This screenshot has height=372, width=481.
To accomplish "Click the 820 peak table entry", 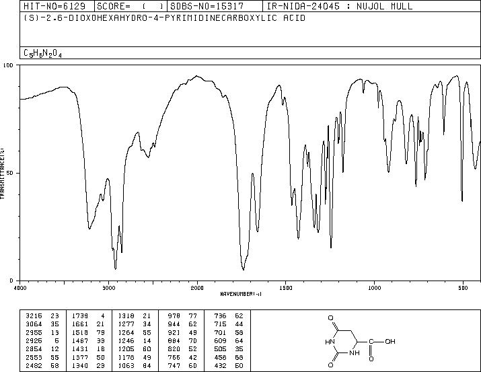I will (174, 349).
